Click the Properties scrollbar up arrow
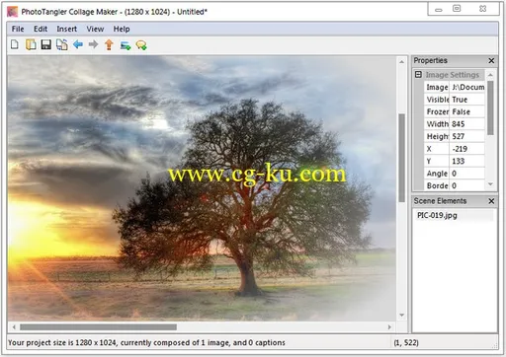 tap(490, 75)
